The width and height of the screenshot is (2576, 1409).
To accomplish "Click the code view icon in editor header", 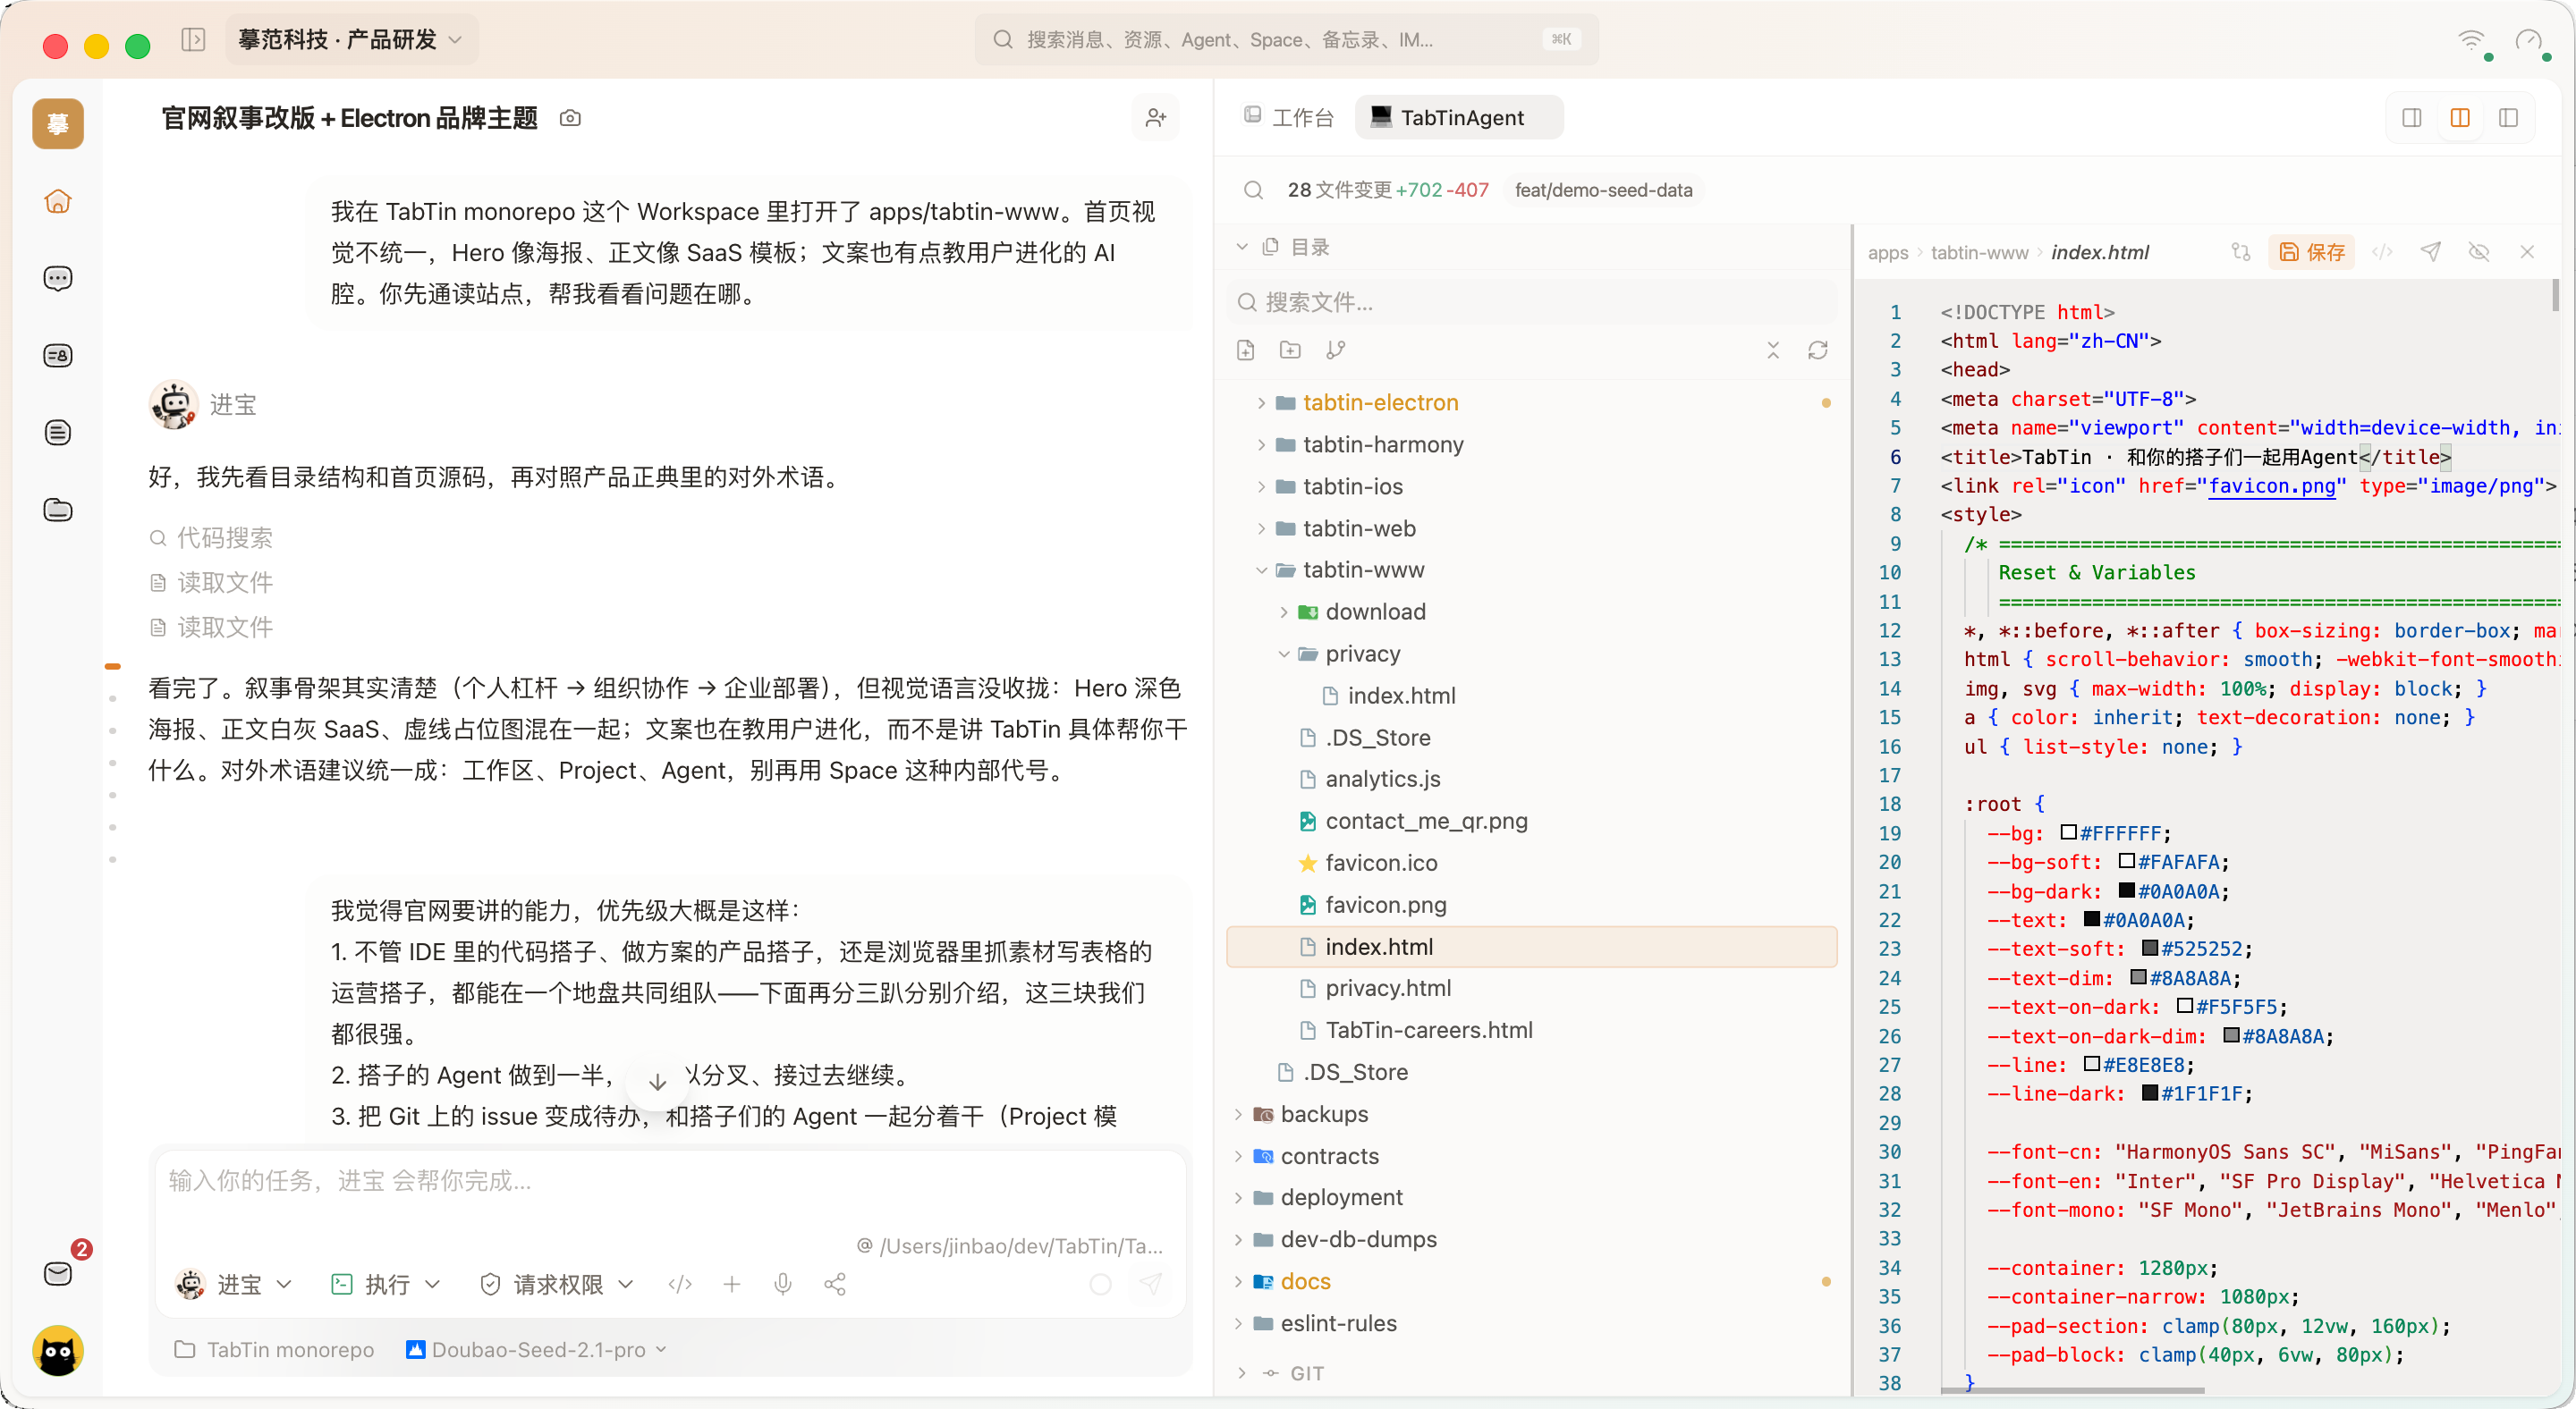I will 2383,252.
